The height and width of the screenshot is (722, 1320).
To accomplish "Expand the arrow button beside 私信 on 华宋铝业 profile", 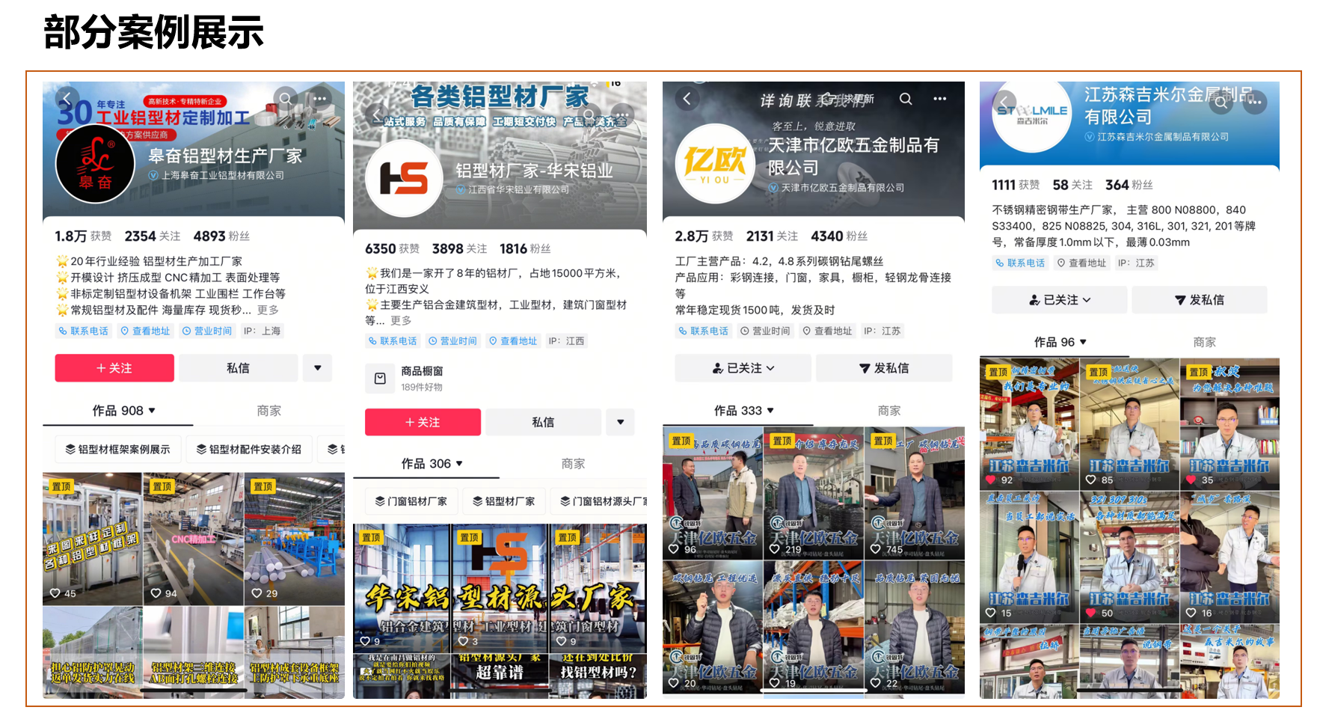I will (620, 422).
